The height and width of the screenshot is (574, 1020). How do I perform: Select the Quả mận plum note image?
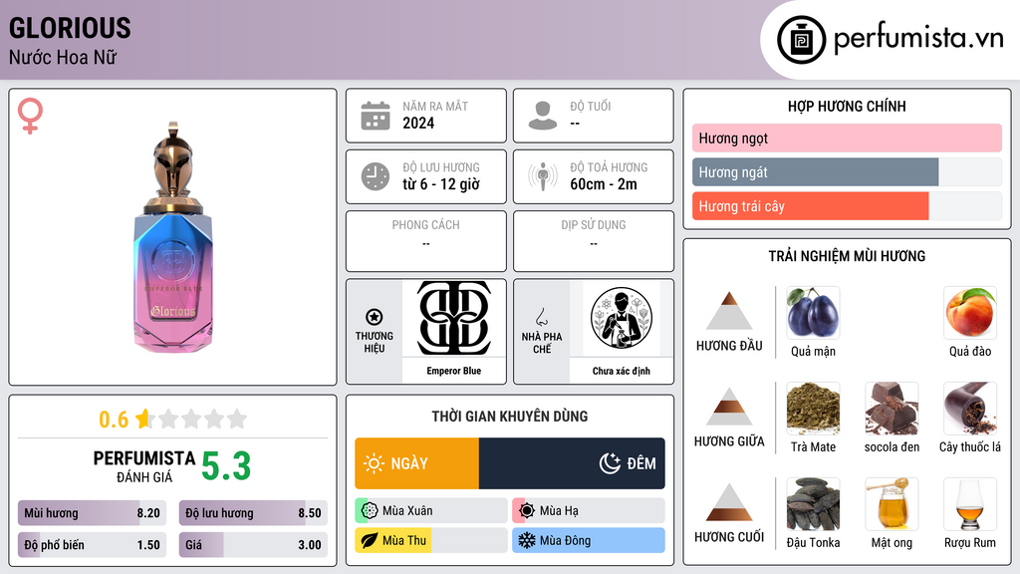813,313
